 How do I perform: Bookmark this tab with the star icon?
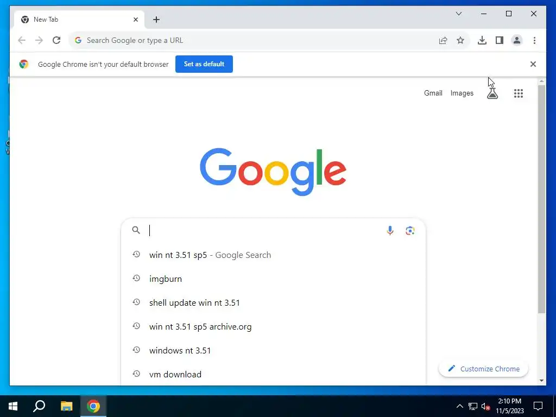460,40
